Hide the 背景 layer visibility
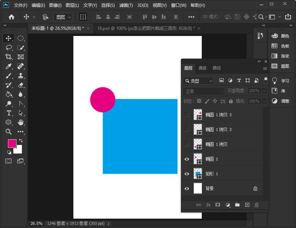The width and height of the screenshot is (296, 228). (x=187, y=188)
